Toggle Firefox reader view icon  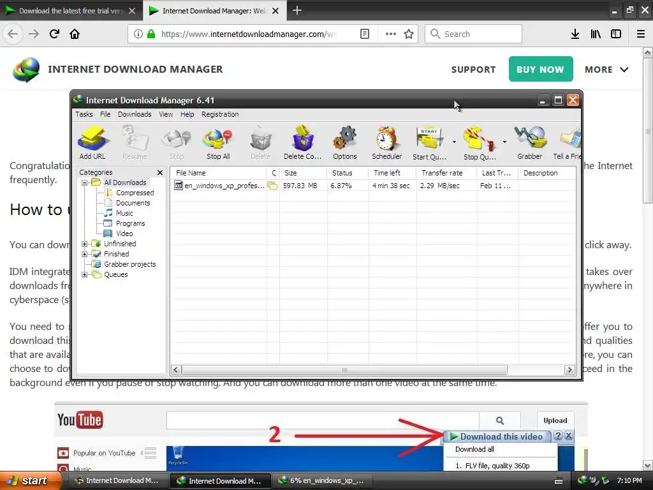click(365, 34)
